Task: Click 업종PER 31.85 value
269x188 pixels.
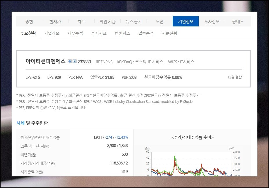Action: 102,77
